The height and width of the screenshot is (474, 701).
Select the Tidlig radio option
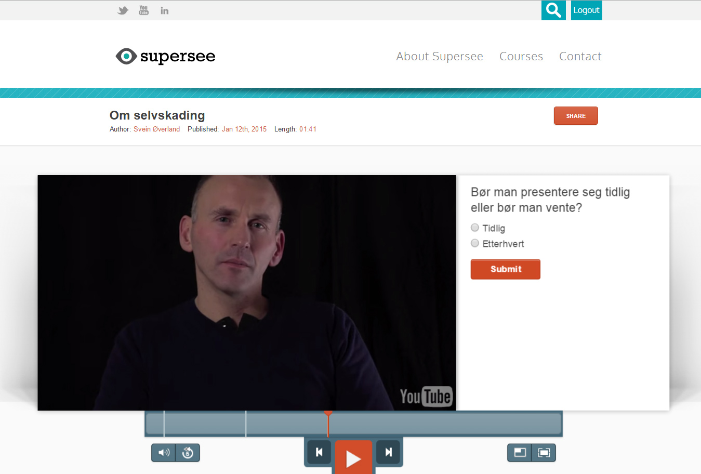[475, 228]
